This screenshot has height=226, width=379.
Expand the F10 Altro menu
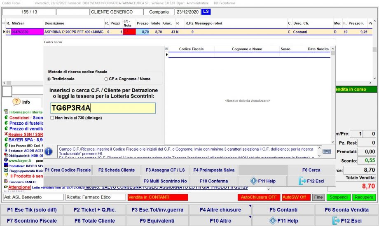[220, 221]
